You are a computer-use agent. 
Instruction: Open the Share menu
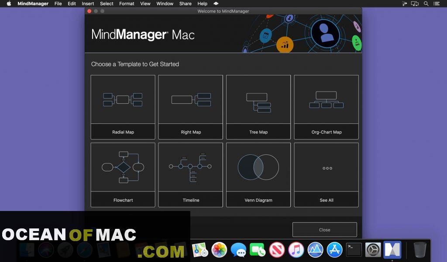185,3
